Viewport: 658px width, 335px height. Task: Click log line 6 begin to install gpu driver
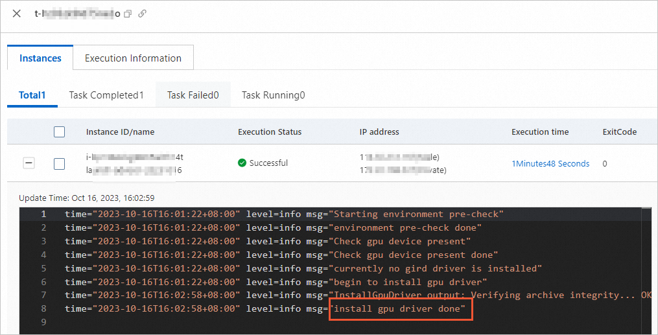[276, 282]
